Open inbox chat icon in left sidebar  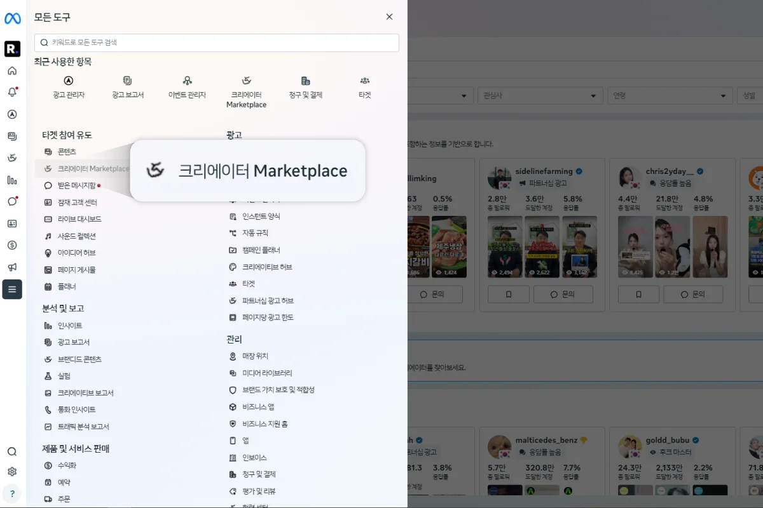(12, 201)
